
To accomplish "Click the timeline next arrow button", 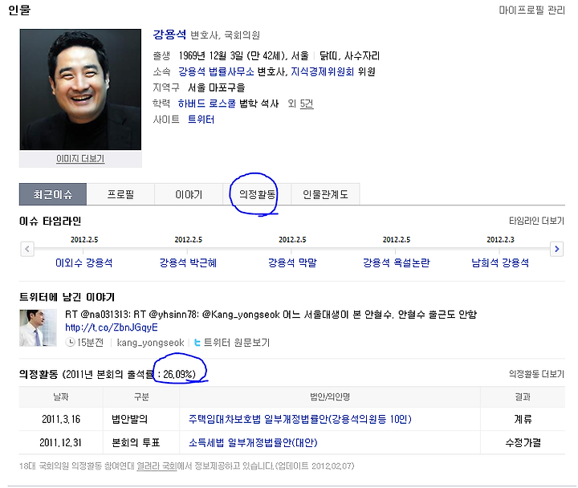I will [x=556, y=249].
